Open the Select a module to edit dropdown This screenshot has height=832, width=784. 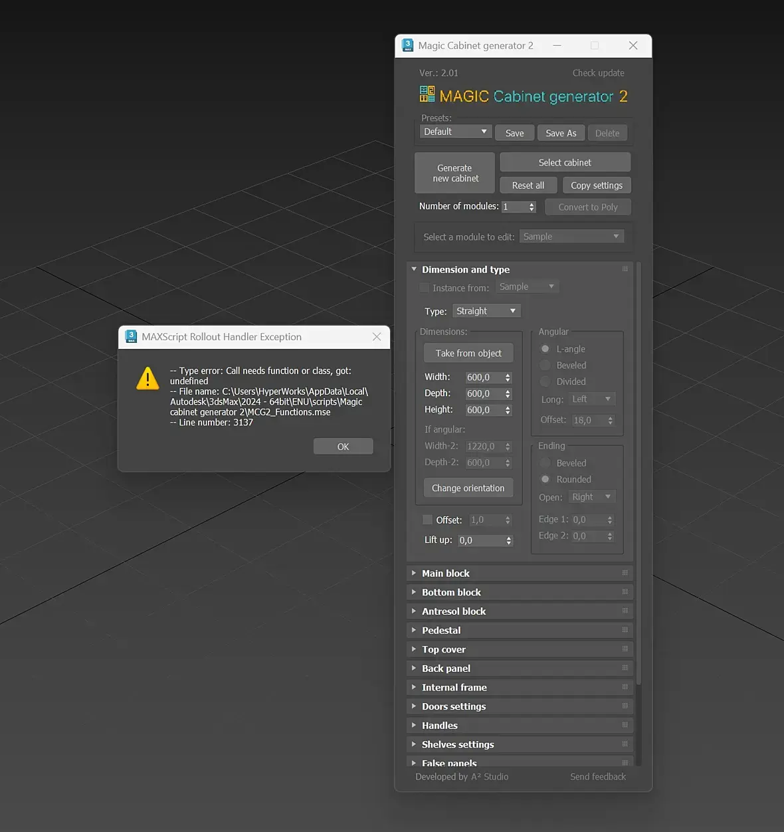(x=571, y=237)
